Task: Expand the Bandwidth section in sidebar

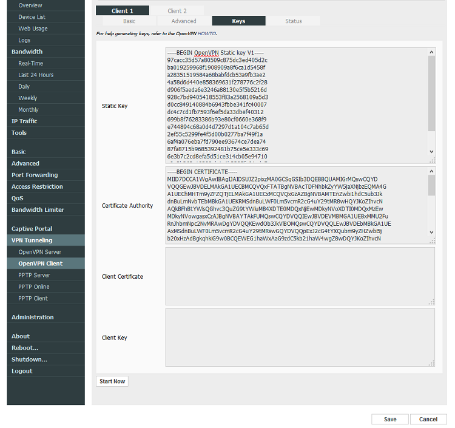Action: click(x=27, y=52)
